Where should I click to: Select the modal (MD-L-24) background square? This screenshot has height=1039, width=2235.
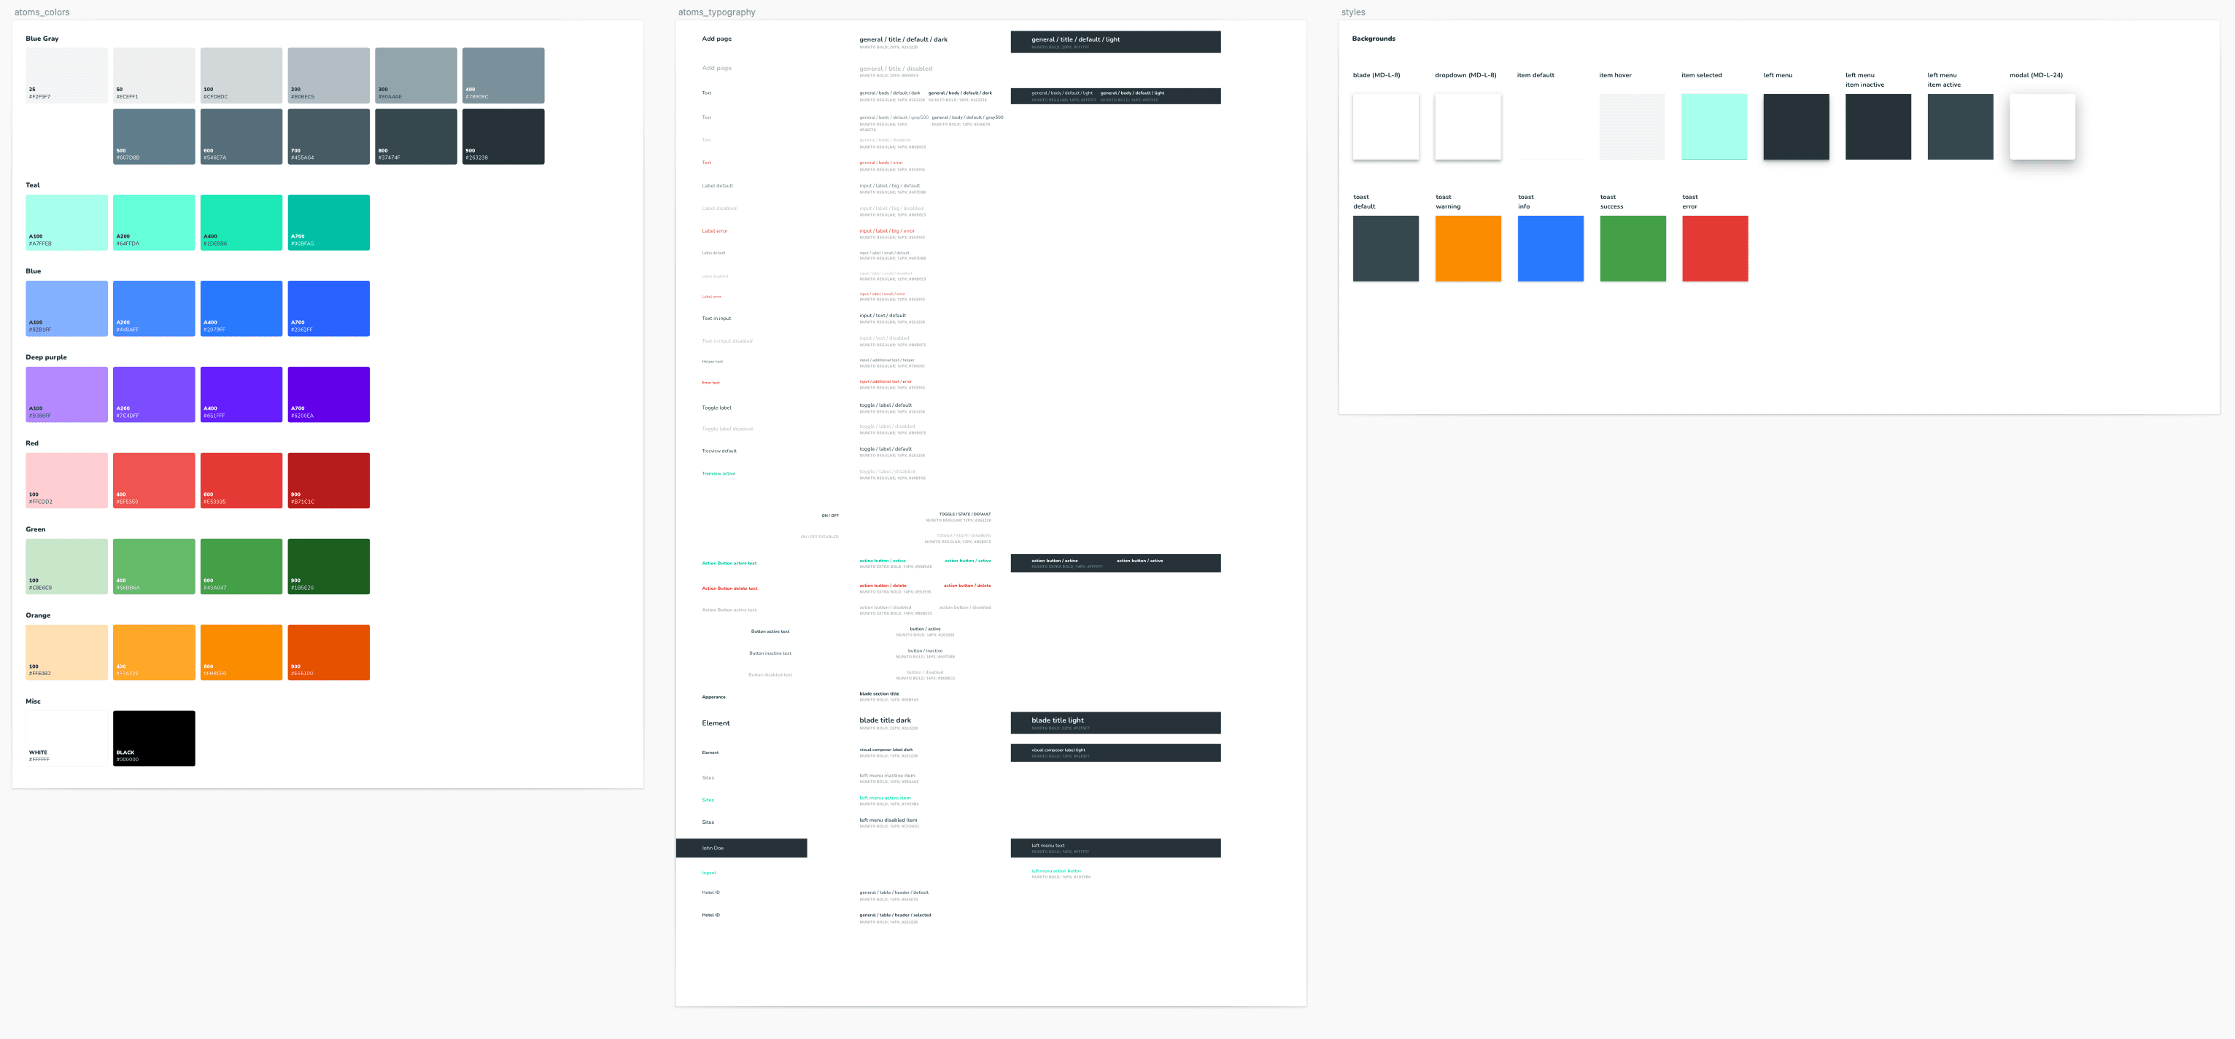pos(2042,127)
